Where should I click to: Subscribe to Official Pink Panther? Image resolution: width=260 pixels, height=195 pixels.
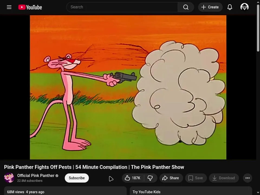click(77, 178)
